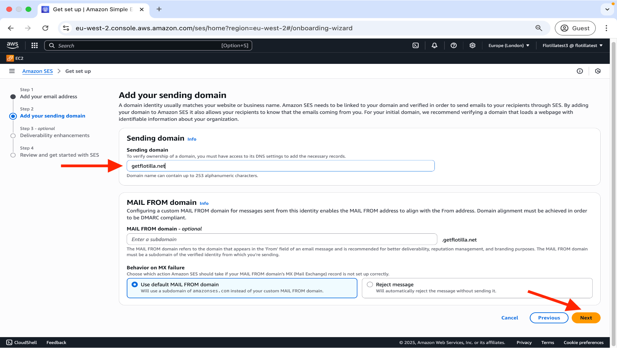Open Amazon SES breadcrumb link
Screen dimensions: 617x348
pyautogui.click(x=37, y=71)
